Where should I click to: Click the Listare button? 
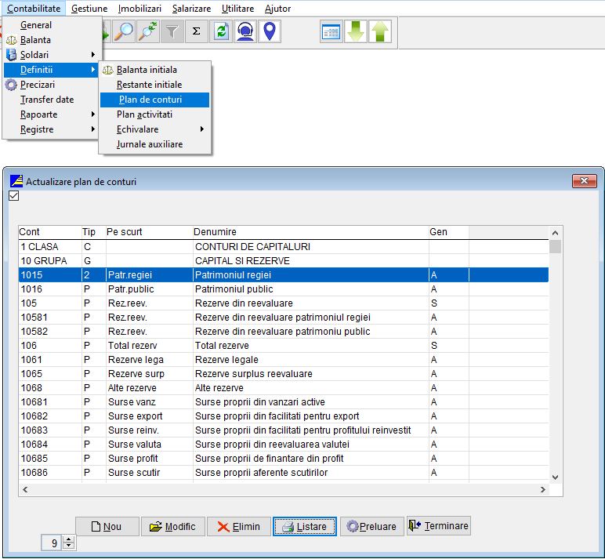pyautogui.click(x=305, y=527)
